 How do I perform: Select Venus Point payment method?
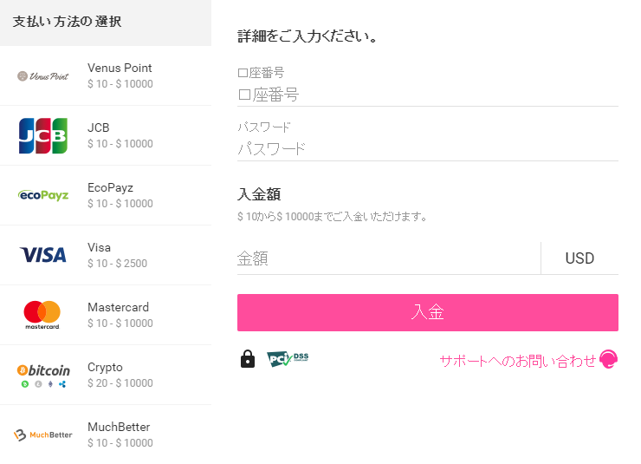[106, 75]
